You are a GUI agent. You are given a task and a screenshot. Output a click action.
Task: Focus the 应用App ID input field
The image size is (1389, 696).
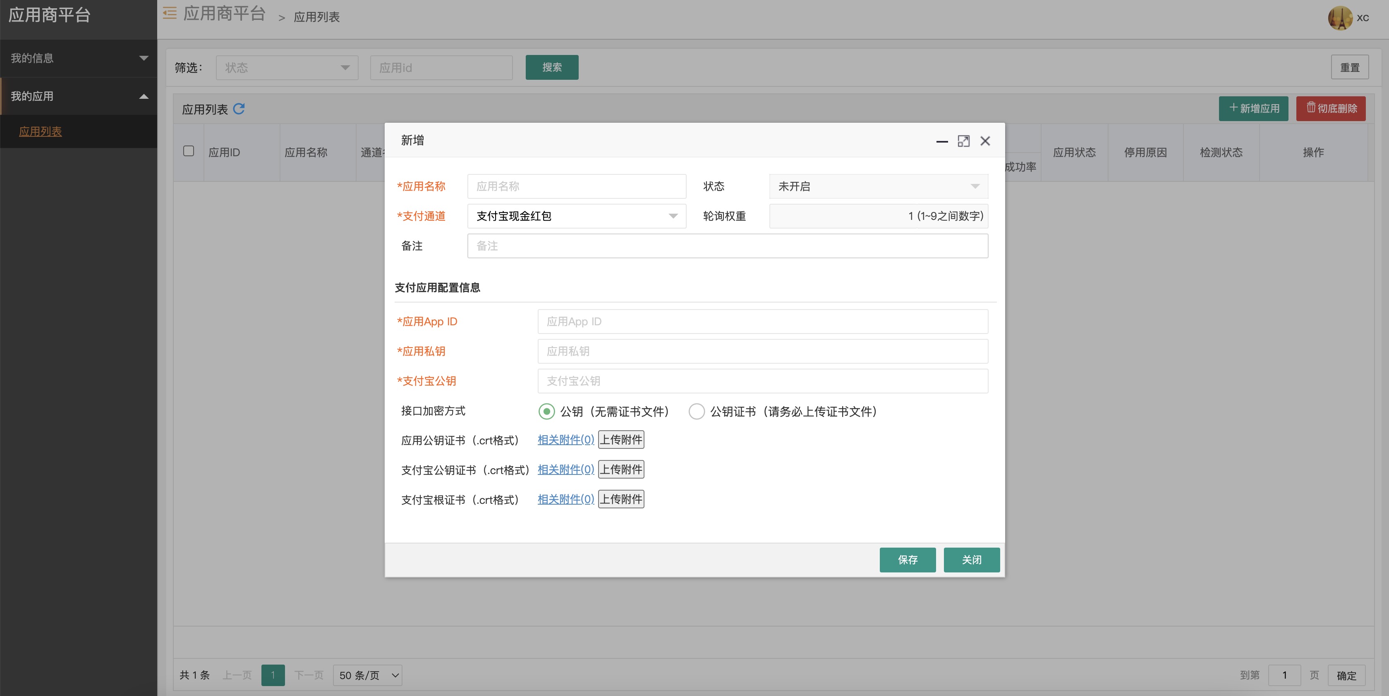[x=762, y=322]
